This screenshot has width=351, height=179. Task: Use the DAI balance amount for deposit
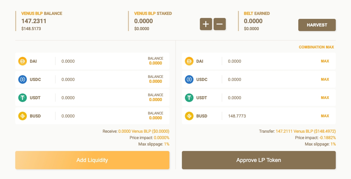[155, 63]
